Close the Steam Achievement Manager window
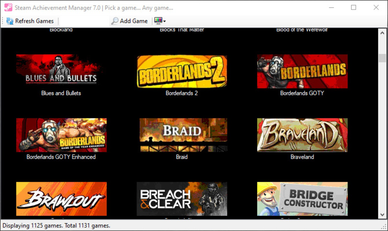This screenshot has height=231, width=388. (x=376, y=8)
